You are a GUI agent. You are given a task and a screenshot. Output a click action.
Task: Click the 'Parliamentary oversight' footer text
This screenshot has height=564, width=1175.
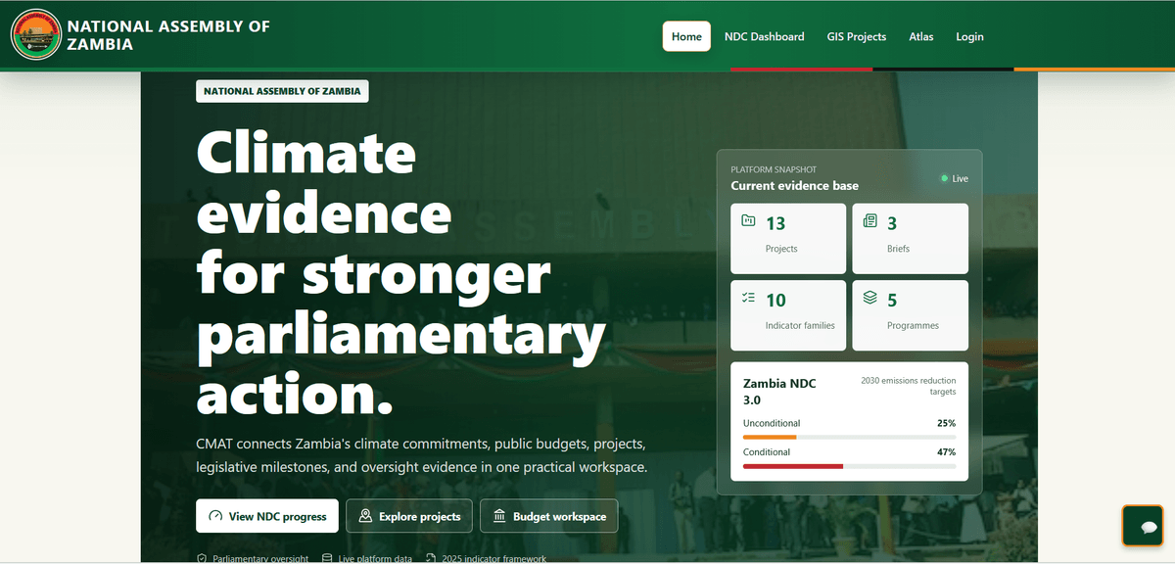260,558
